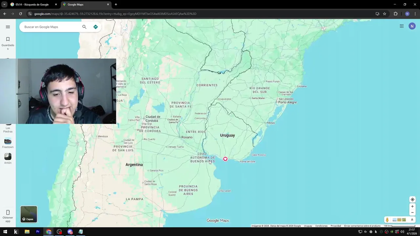Bookmark this page with the star

point(385,14)
